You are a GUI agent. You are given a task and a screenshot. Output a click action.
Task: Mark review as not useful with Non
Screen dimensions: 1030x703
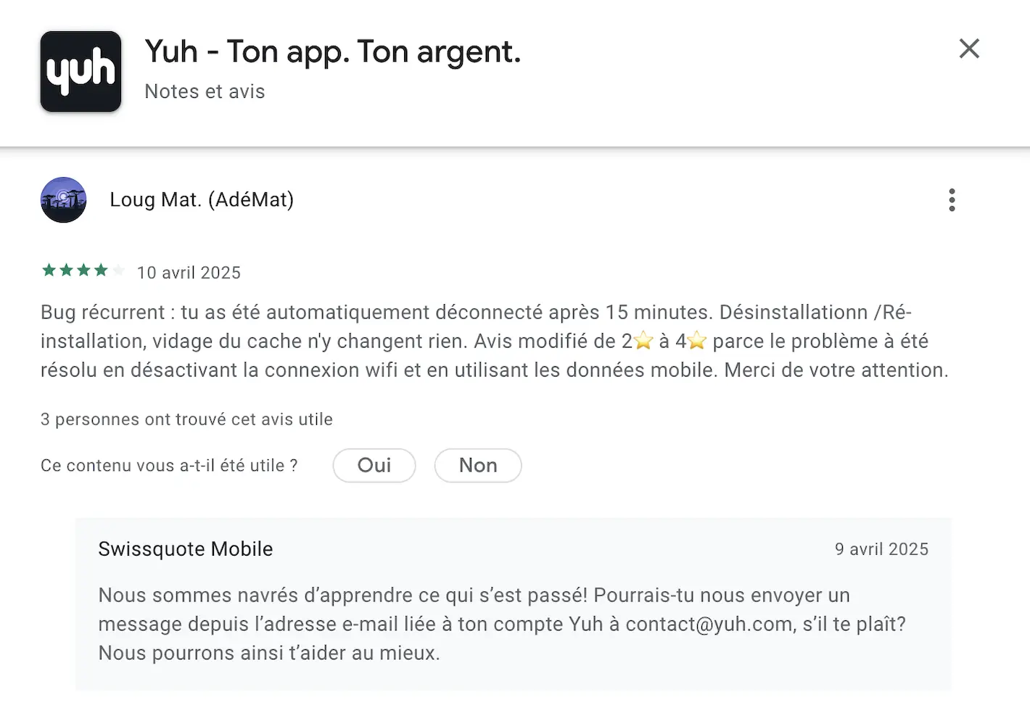[x=478, y=465]
